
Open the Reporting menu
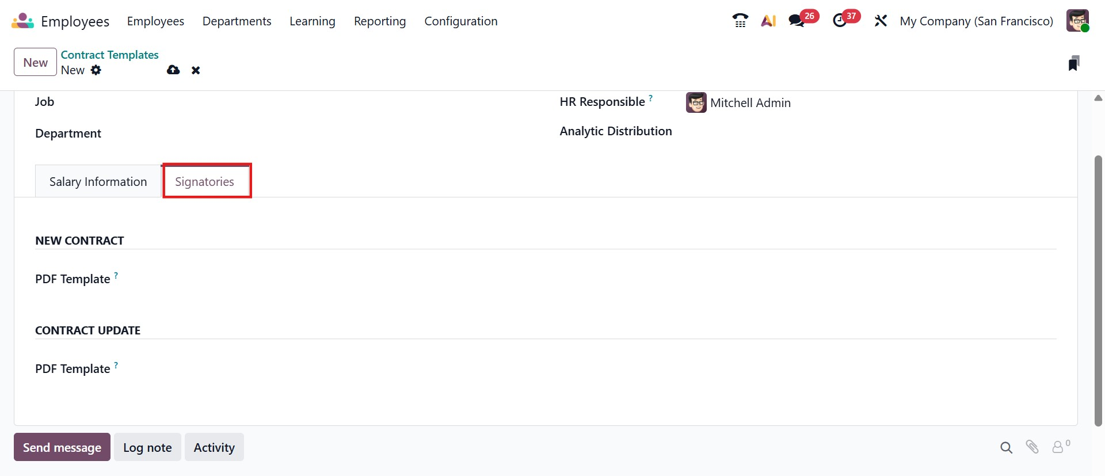click(379, 21)
